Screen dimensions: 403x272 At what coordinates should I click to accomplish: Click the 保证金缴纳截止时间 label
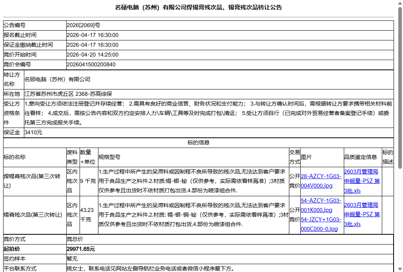point(28,45)
